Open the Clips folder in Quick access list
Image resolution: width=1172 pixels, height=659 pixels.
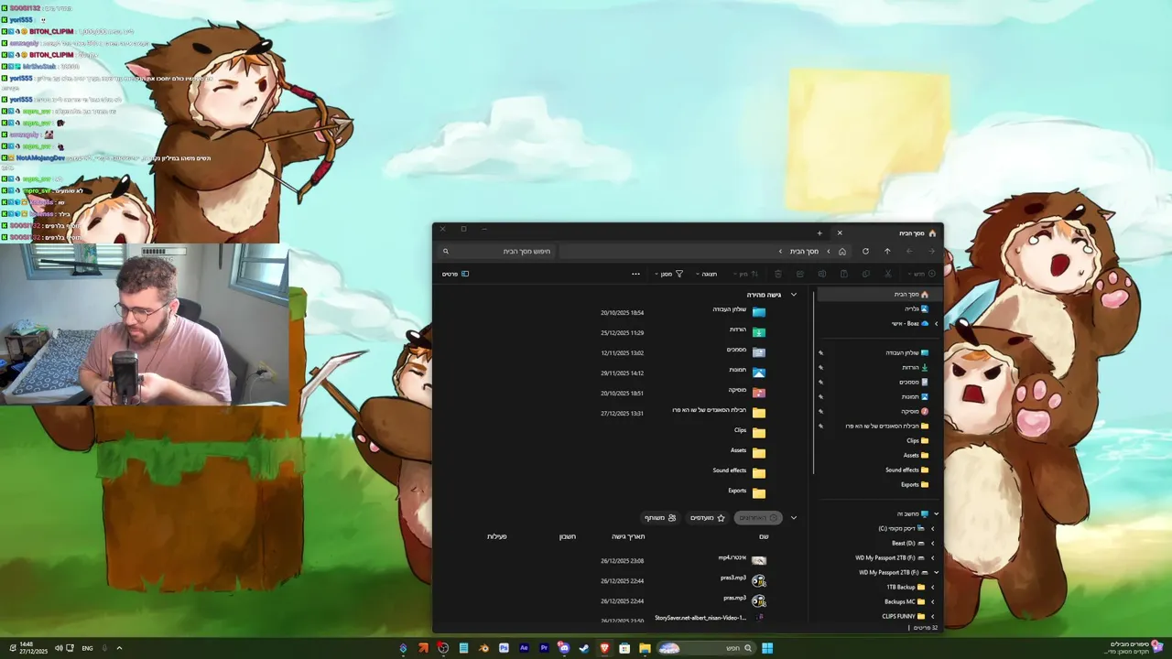(x=750, y=432)
